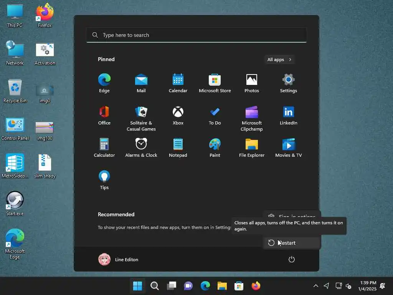The height and width of the screenshot is (295, 393).
Task: Launch the Calculator app
Action: point(104,148)
